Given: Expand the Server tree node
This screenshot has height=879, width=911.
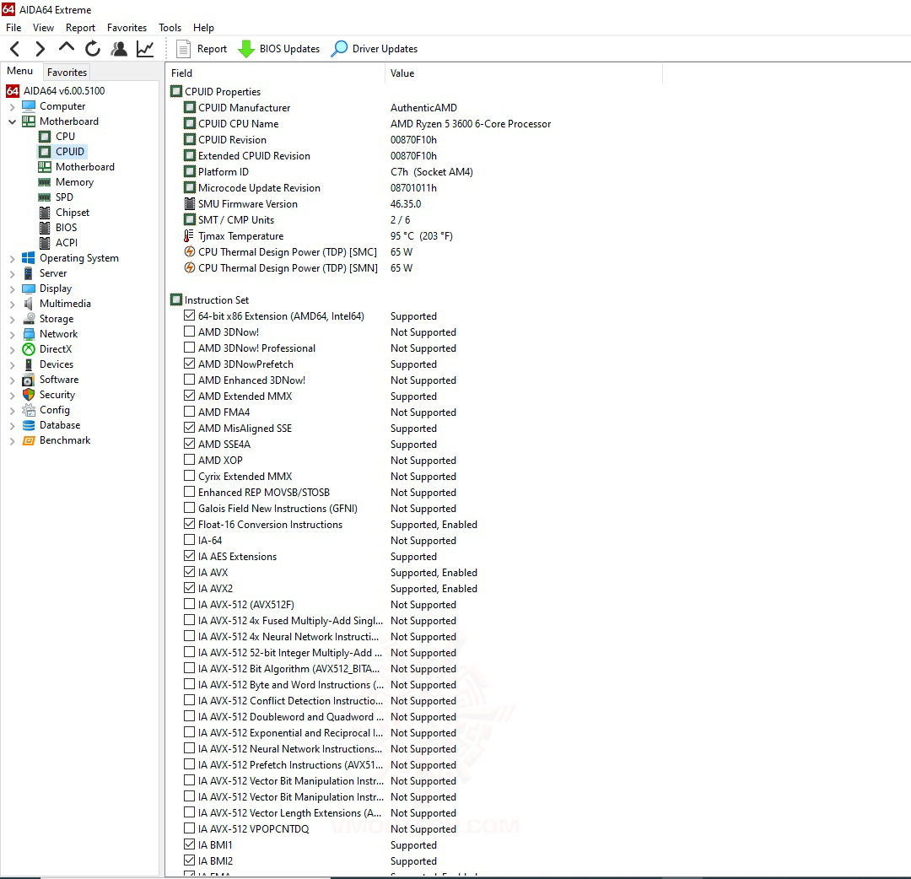Looking at the screenshot, I should tap(12, 273).
